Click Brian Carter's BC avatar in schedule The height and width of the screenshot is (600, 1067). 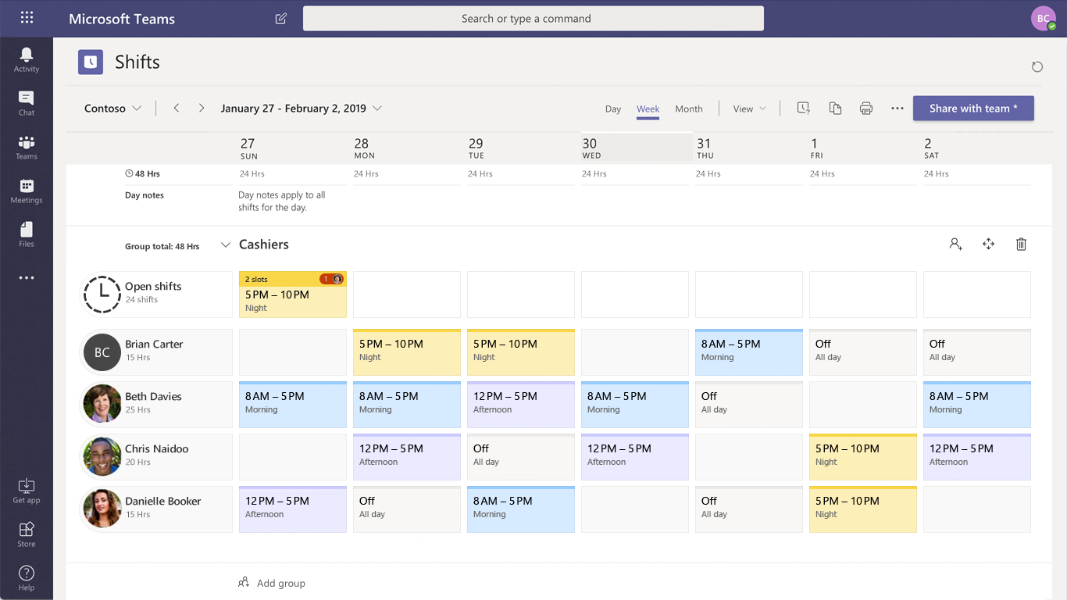tap(102, 352)
